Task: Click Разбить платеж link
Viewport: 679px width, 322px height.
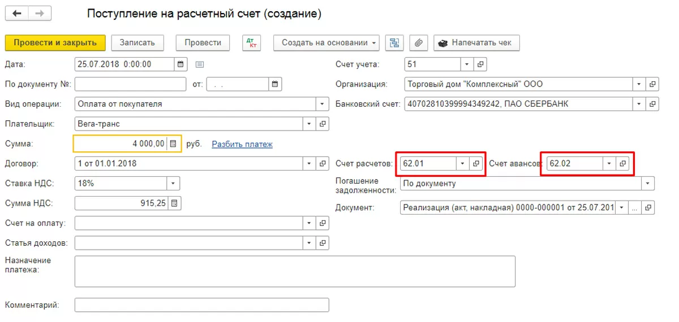Action: (x=242, y=145)
